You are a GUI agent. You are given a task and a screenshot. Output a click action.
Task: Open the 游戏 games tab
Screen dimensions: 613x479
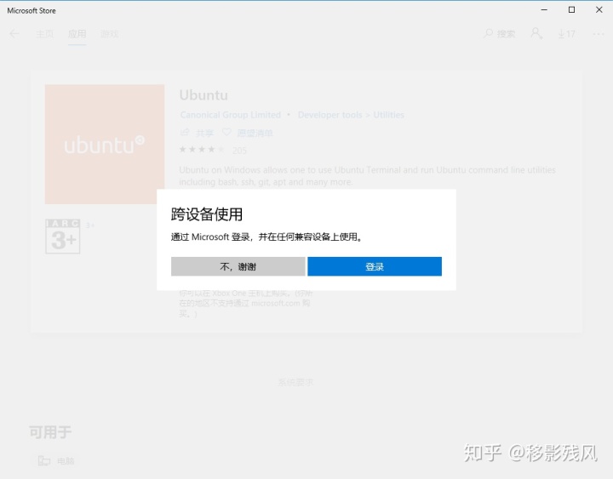110,34
